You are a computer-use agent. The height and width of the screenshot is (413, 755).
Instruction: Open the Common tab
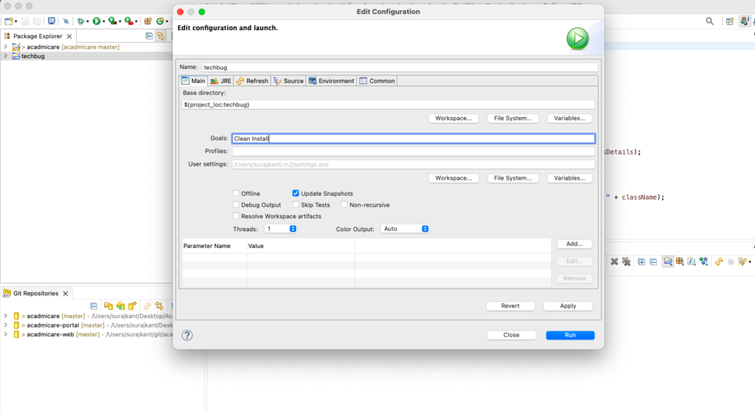(x=377, y=81)
